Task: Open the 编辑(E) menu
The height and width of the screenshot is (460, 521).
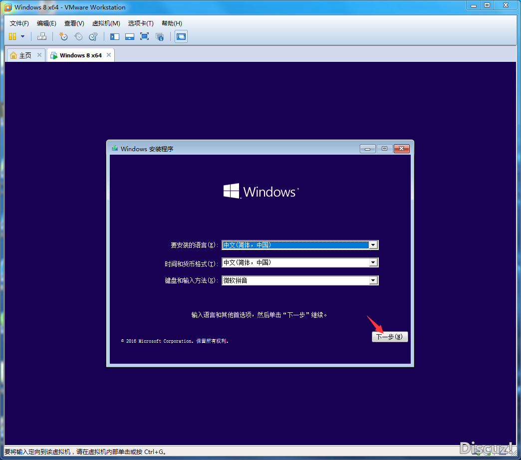Action: pos(46,23)
